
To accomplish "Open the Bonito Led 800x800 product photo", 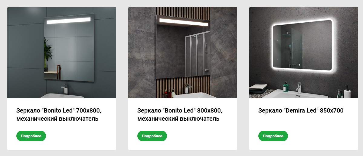I will 183,53.
